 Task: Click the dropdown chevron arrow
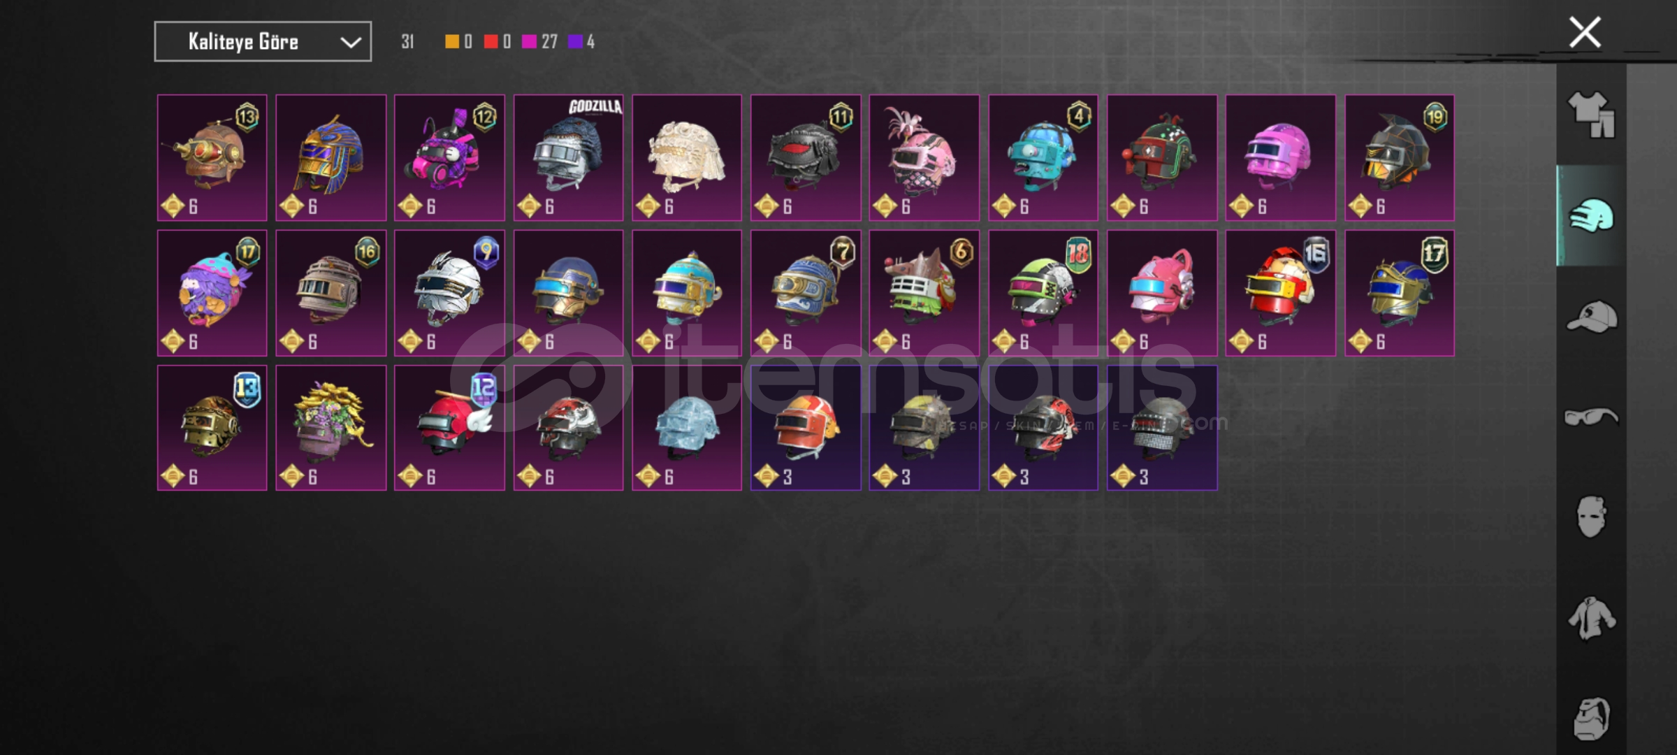pyautogui.click(x=350, y=43)
